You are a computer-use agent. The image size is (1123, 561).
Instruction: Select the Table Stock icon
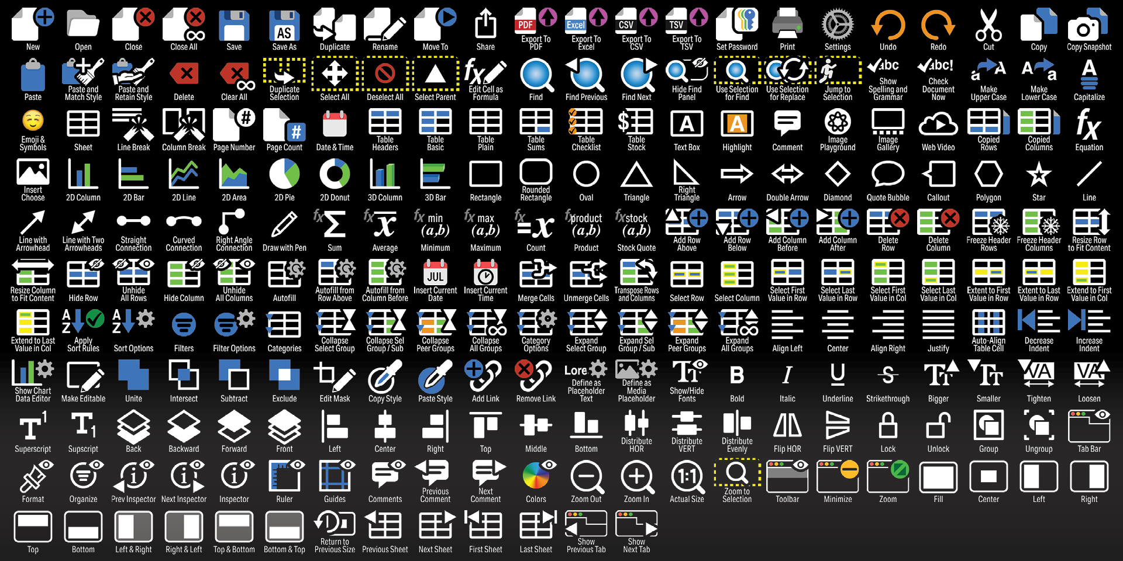636,122
